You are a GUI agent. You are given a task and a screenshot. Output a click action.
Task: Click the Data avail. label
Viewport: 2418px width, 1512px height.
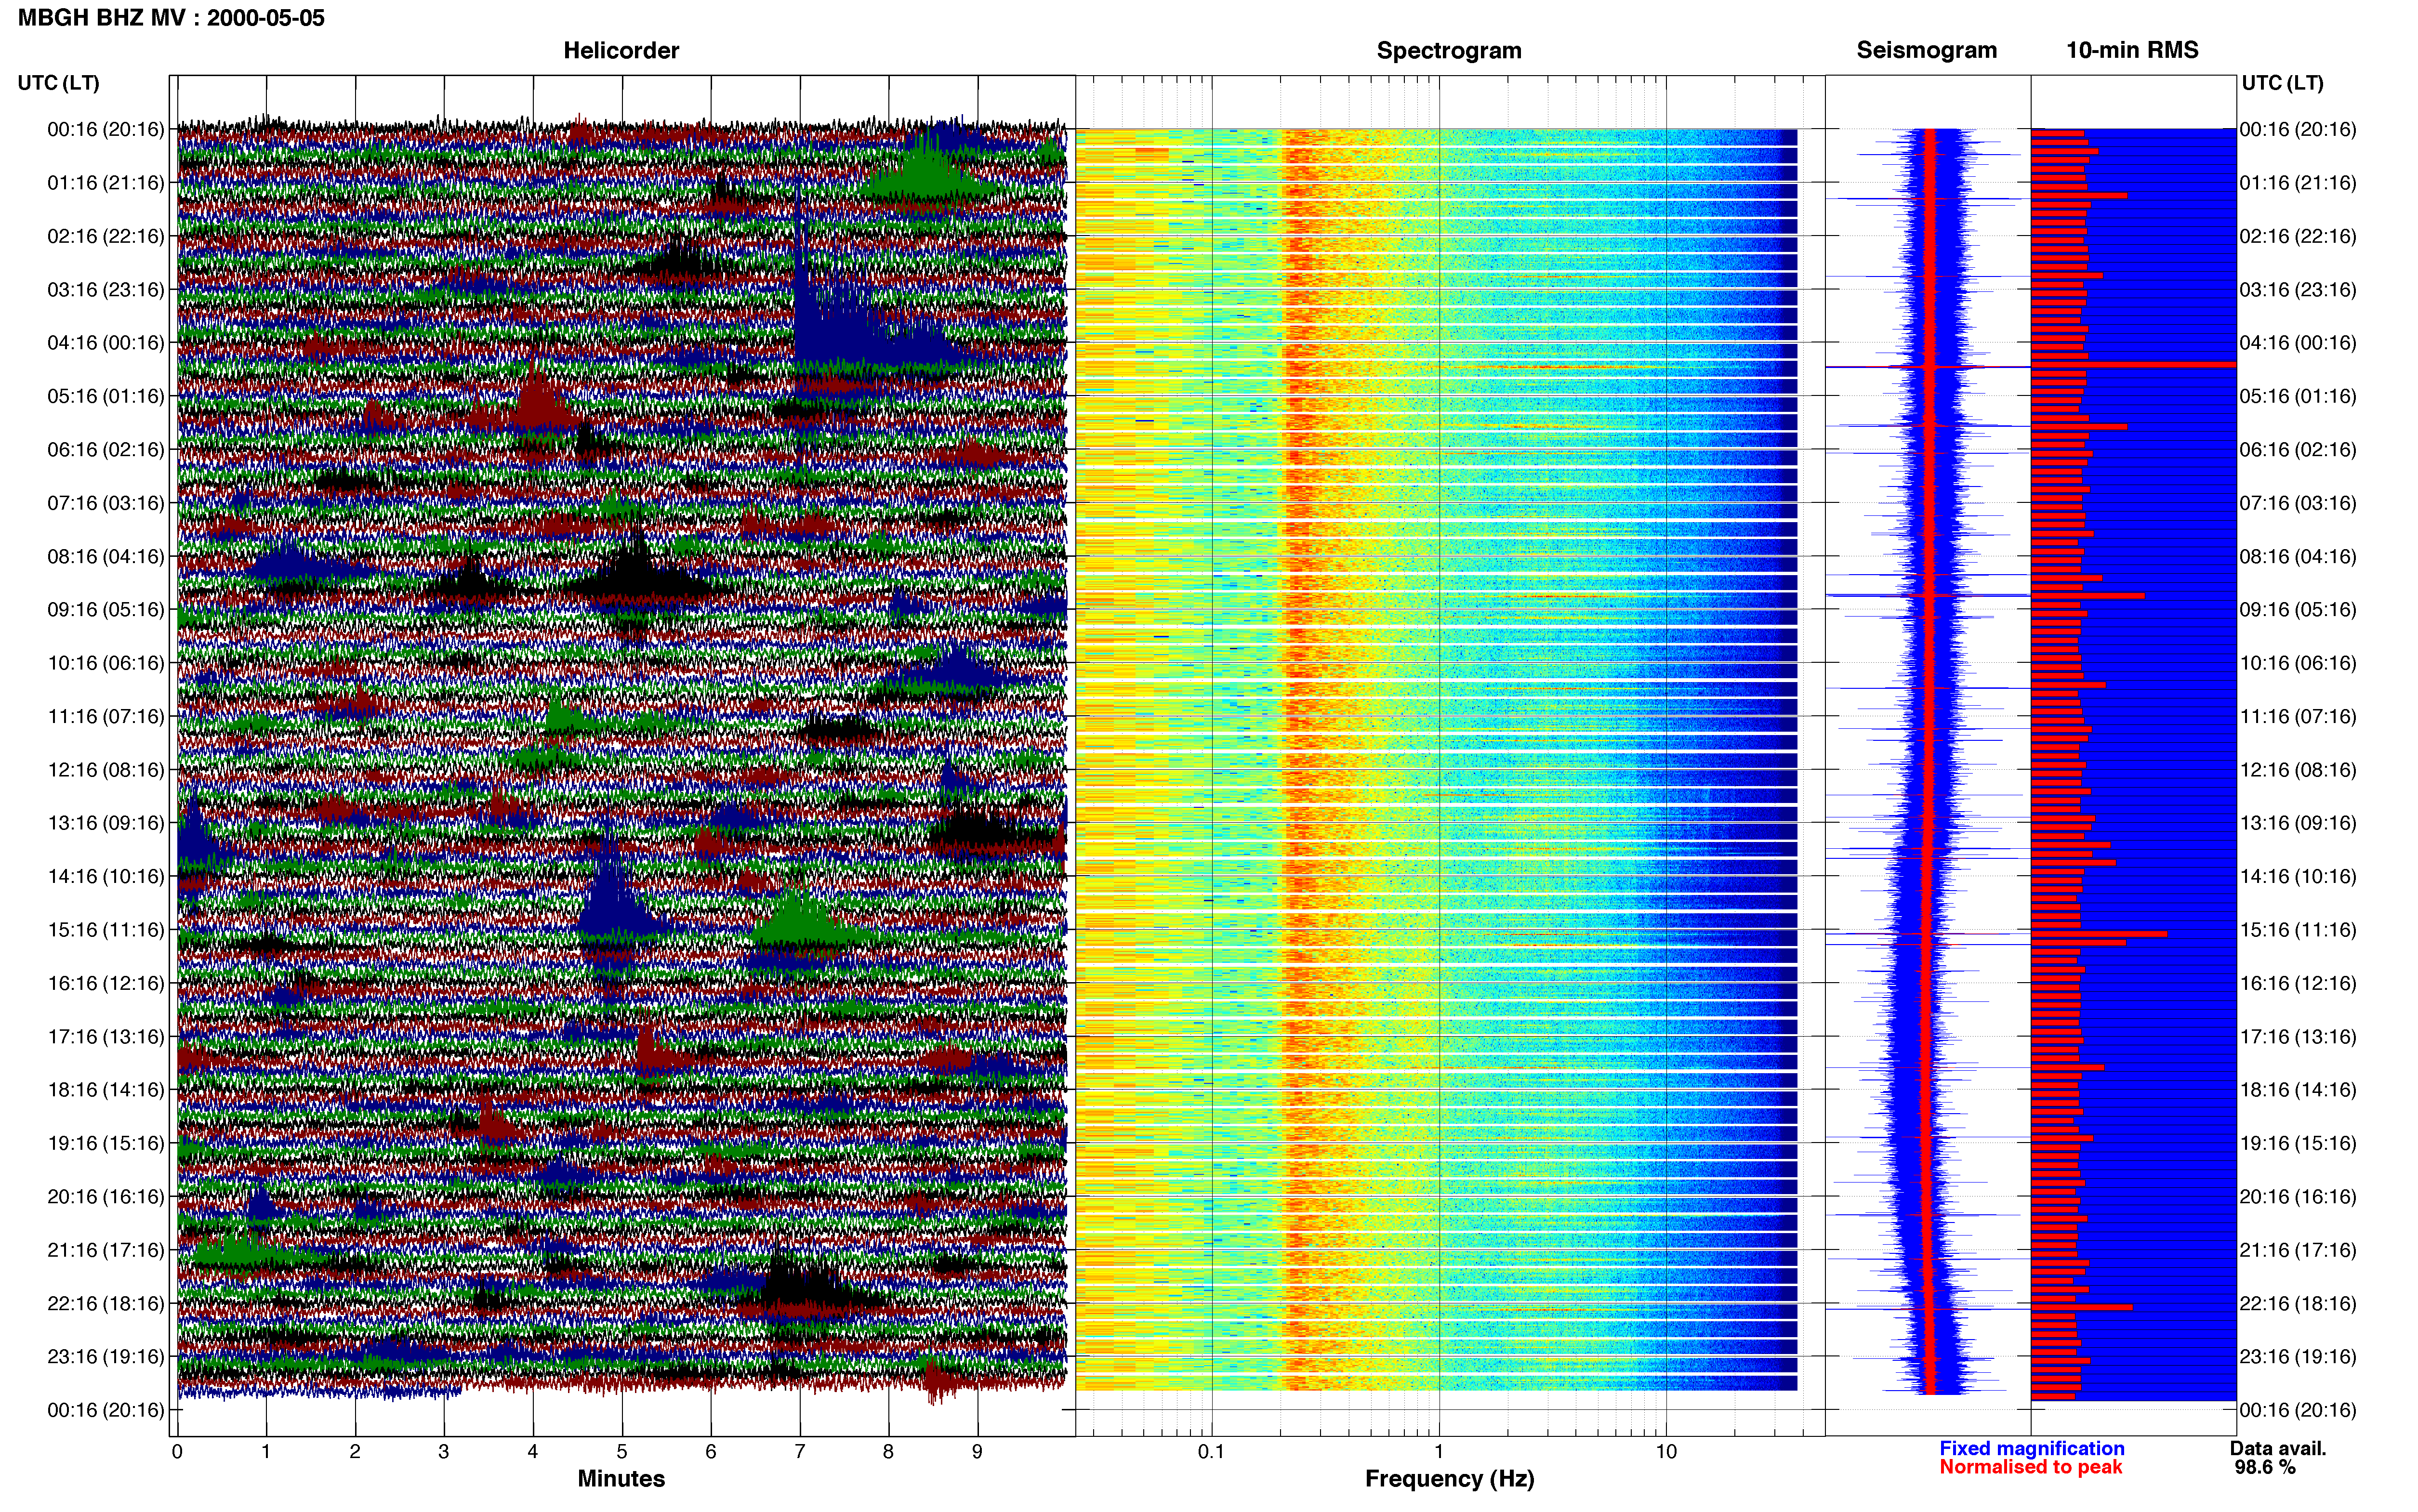2278,1448
